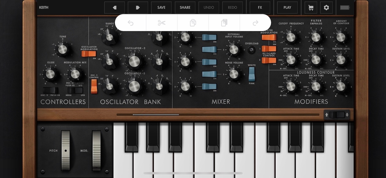Toggle keyboard scroll lock arrows switch

click(x=337, y=115)
